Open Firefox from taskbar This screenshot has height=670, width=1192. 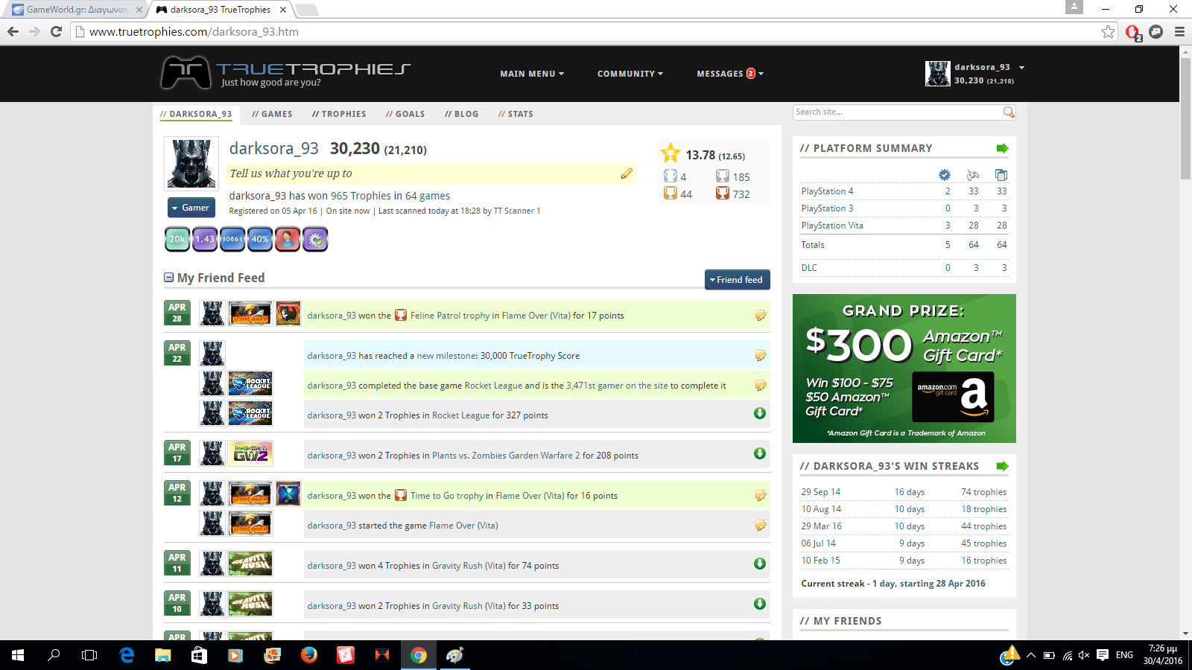tap(308, 655)
